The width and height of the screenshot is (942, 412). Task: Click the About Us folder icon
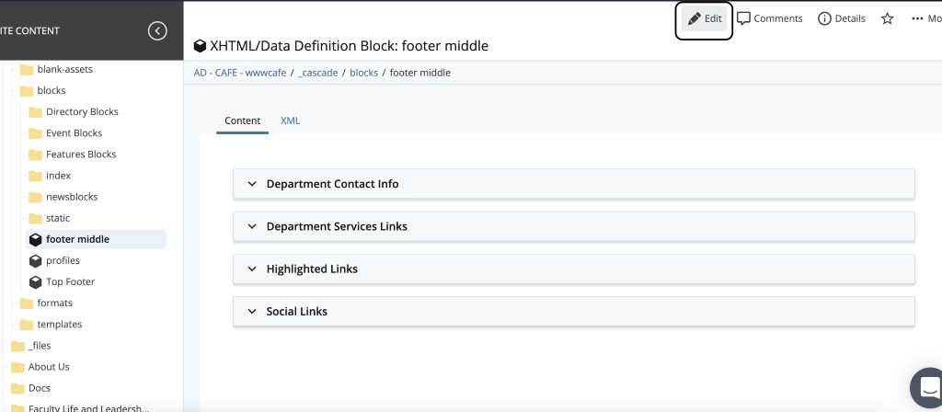pyautogui.click(x=18, y=367)
